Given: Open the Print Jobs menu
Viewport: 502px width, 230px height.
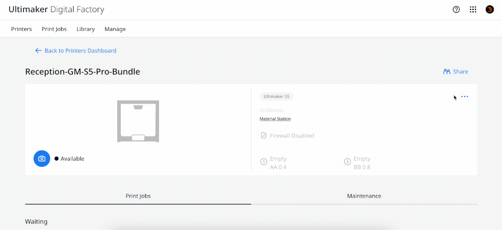Looking at the screenshot, I should pos(54,29).
